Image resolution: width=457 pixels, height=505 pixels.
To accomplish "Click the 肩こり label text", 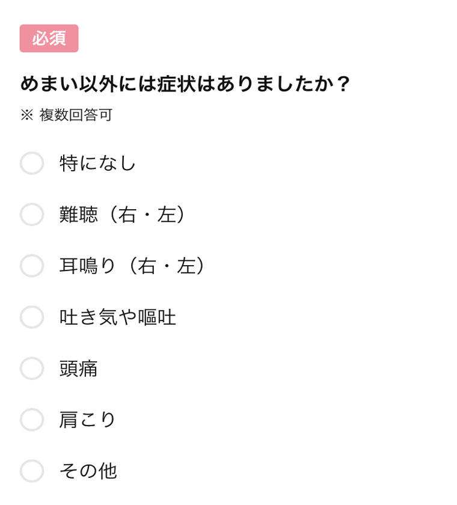I will 87,420.
